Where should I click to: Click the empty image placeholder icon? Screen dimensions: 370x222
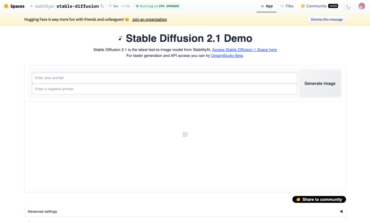185,134
